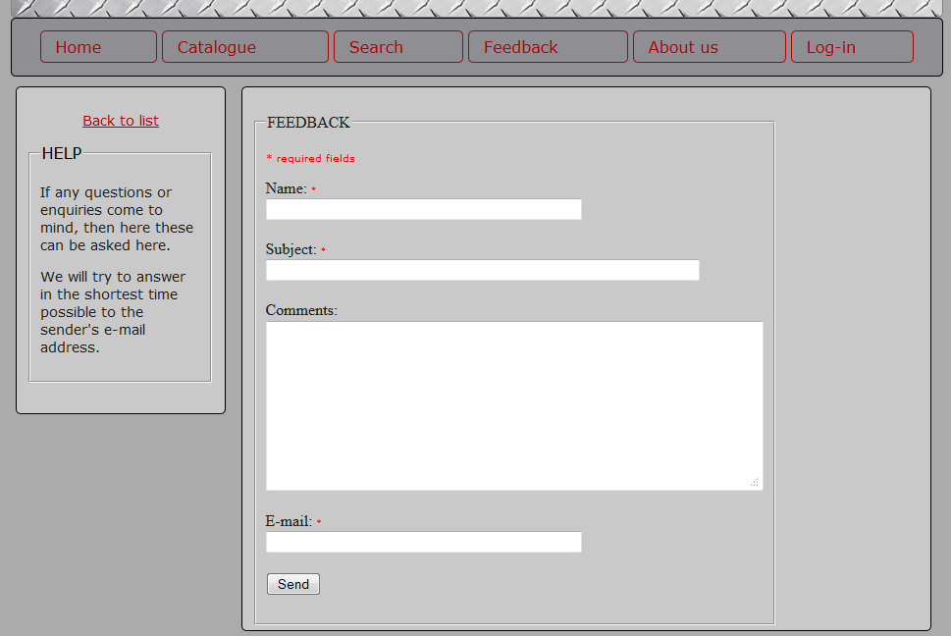Screen dimensions: 951x636
Task: Select the Feedback navigation item
Action: (547, 47)
